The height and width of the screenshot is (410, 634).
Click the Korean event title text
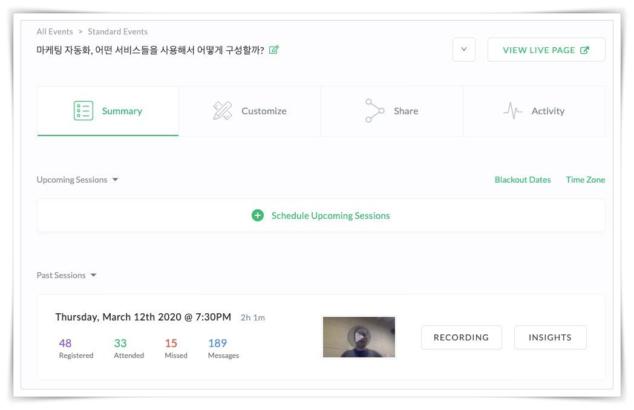150,50
